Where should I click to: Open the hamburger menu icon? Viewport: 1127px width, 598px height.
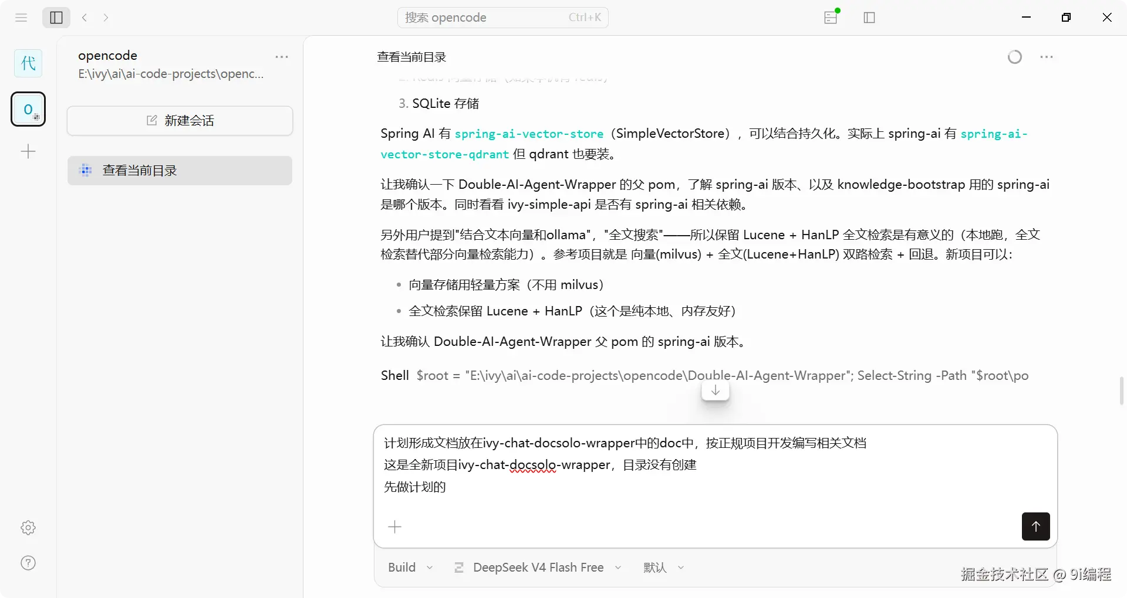pyautogui.click(x=21, y=18)
